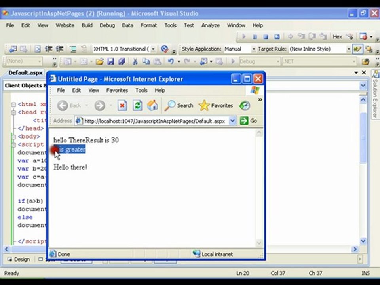
Task: Open the Analyze menu
Action: tap(210, 25)
